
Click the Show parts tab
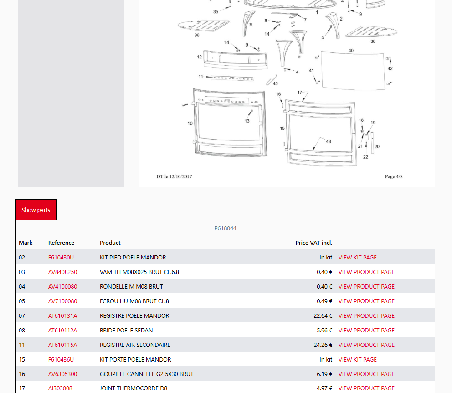(x=36, y=210)
